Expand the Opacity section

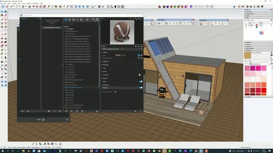click(x=105, y=78)
